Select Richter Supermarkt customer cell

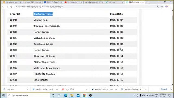(x=45, y=62)
